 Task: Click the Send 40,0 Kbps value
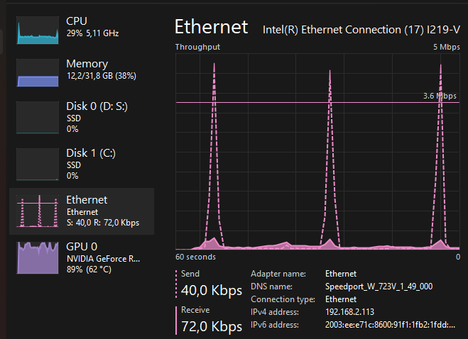click(x=211, y=291)
